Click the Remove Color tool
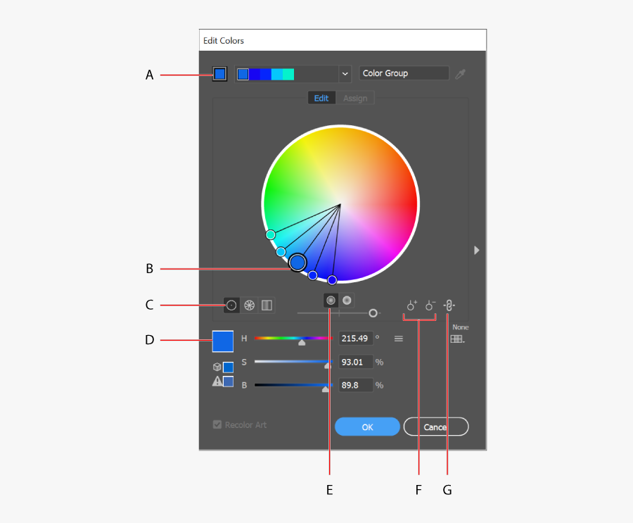Viewport: 633px width, 523px height. tap(430, 305)
